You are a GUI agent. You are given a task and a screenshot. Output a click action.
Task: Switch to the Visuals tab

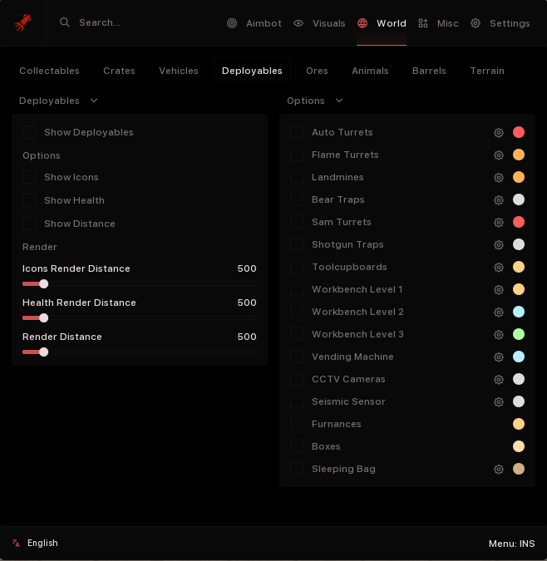click(x=319, y=23)
